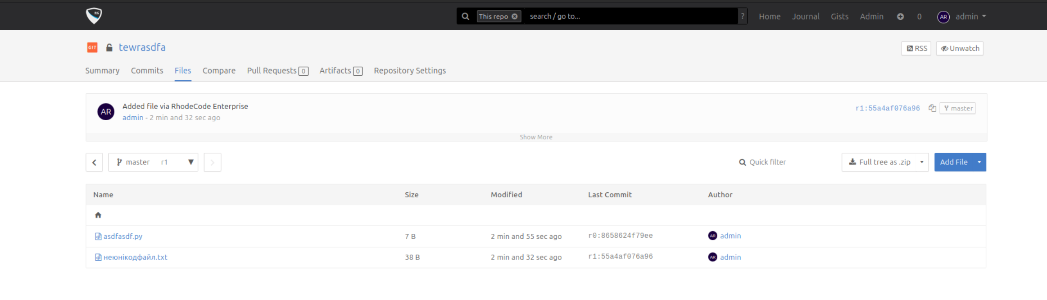Click the file icon beside asdfasdf.py
This screenshot has width=1047, height=300.
98,236
